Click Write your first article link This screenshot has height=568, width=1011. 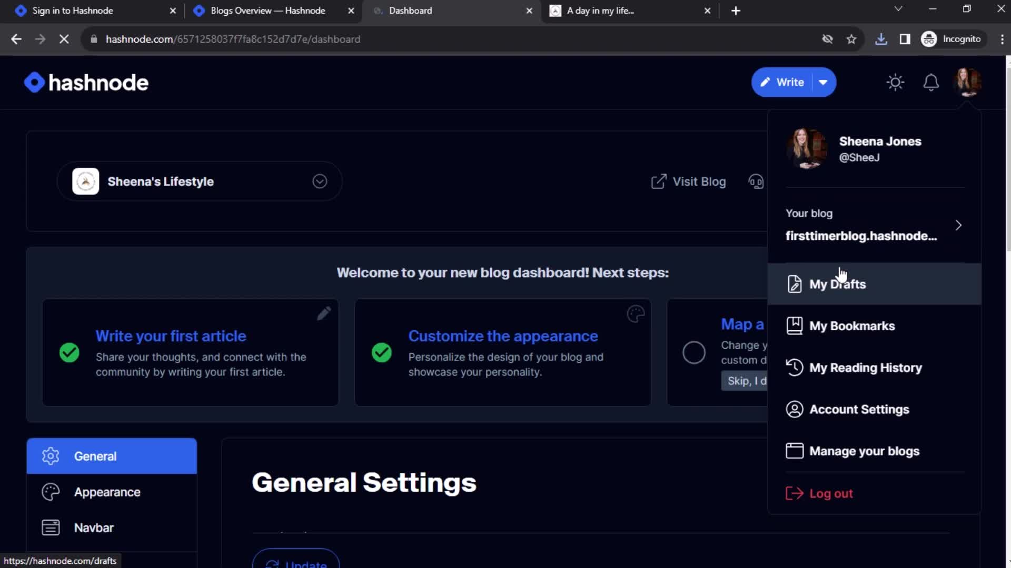(171, 336)
